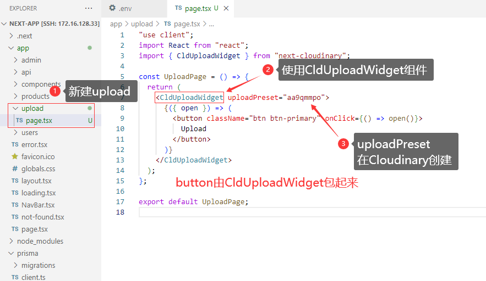Click line number 1 in gutter
Viewport: 486px width, 281px height.
(x=122, y=35)
